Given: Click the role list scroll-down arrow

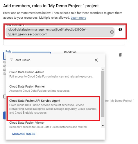Looking at the screenshot, I should (103, 126).
